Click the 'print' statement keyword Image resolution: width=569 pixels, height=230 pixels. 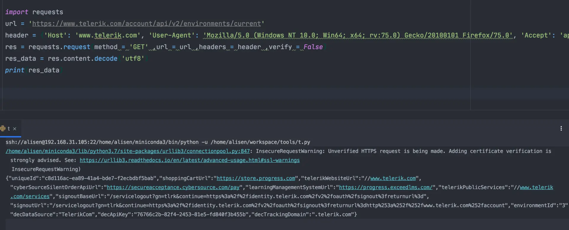tap(15, 70)
